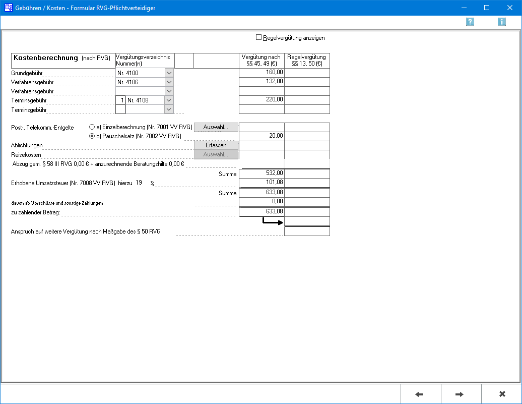Viewport: 522px width, 404px height.
Task: Close form with the X button at bottom
Action: pyautogui.click(x=501, y=394)
